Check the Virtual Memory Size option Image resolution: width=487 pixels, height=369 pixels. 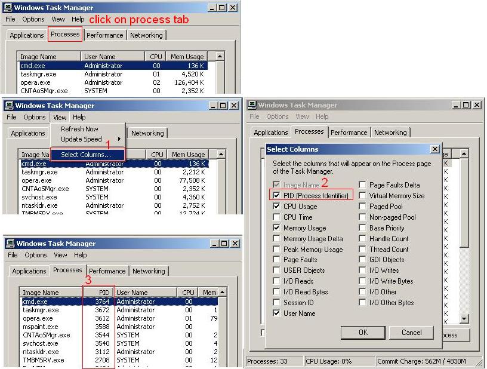(x=363, y=195)
